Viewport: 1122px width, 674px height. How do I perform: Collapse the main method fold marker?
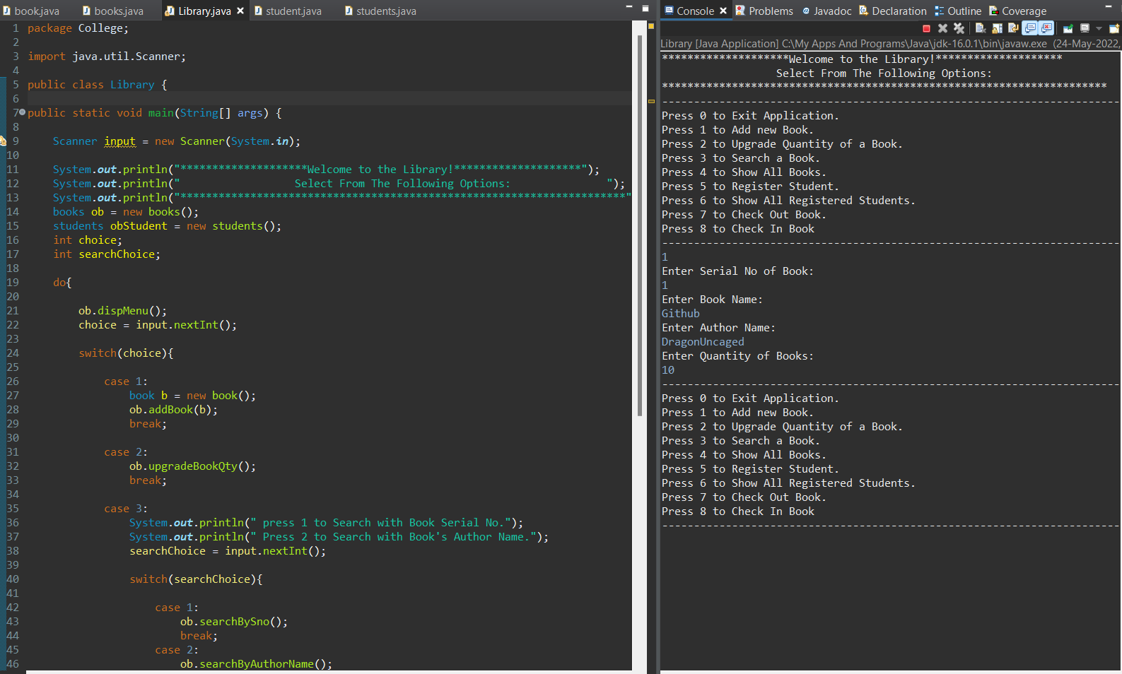coord(22,112)
